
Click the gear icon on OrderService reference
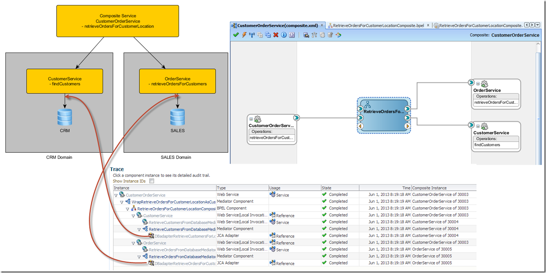[484, 84]
